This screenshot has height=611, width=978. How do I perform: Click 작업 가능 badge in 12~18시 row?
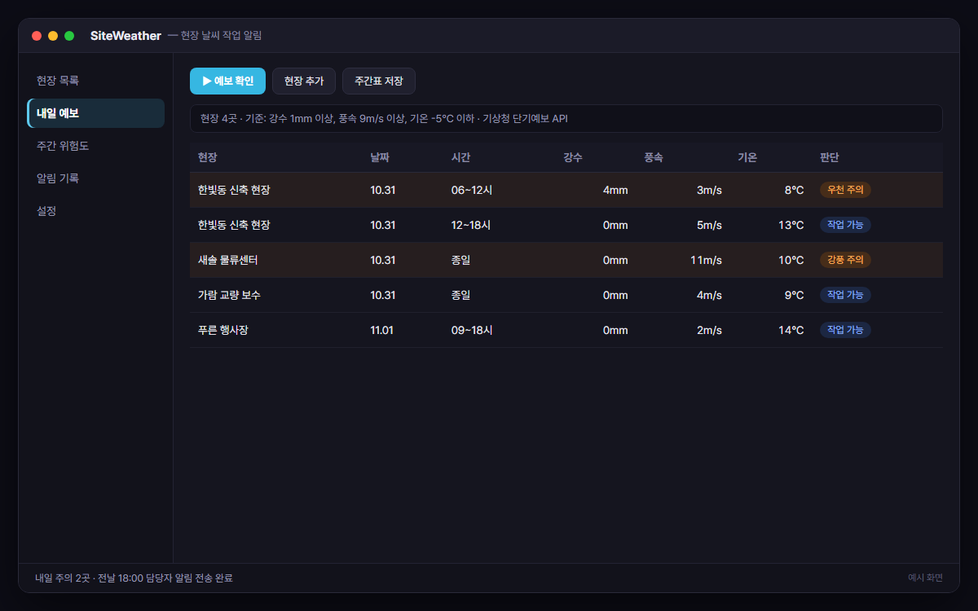click(845, 225)
